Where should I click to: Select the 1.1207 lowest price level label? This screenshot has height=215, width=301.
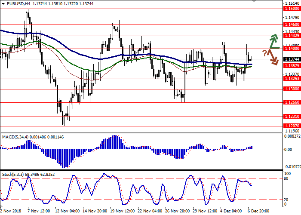coord(291,126)
